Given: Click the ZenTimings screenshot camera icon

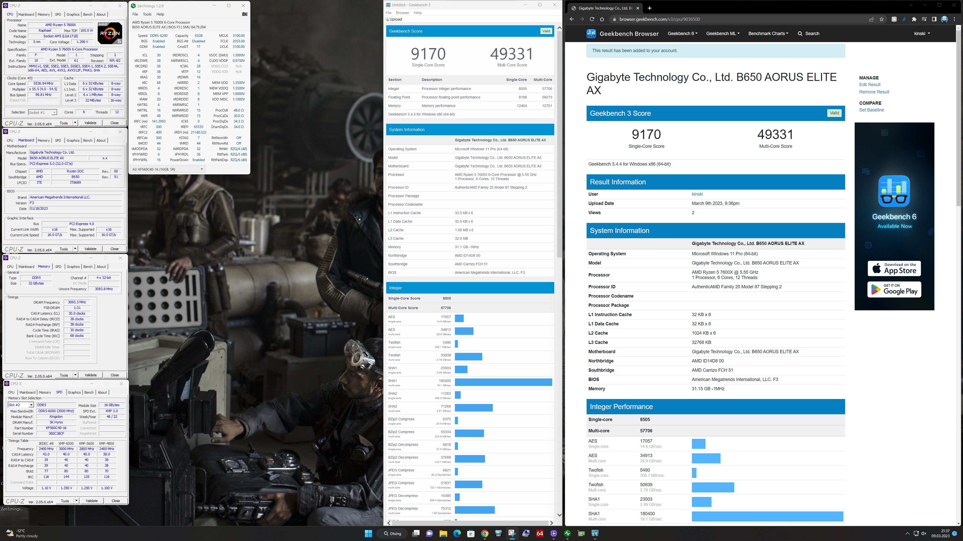Looking at the screenshot, I should [x=245, y=14].
